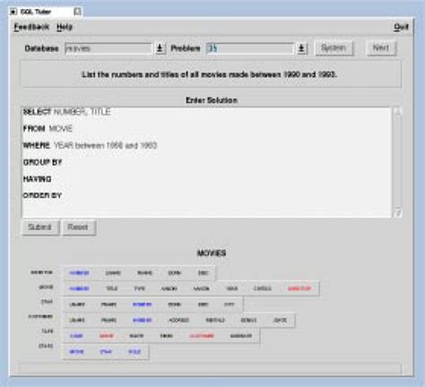
Task: Click TITLE attribute in MOVIE row
Action: pyautogui.click(x=112, y=288)
